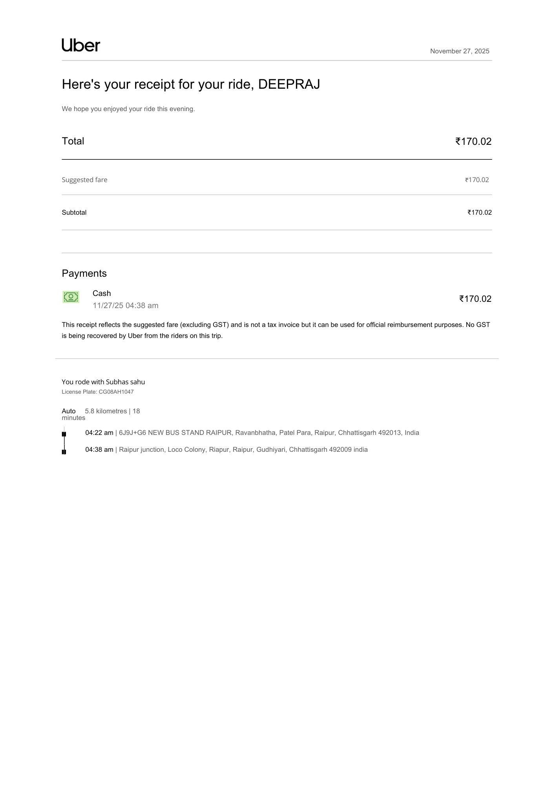Click the payment timestamp 11/27/25 04:38 am
555x785 pixels.
tap(126, 305)
